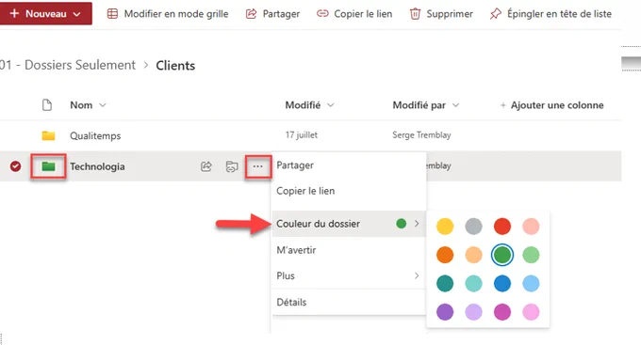Open the Modifié column dropdown
The width and height of the screenshot is (641, 345).
(309, 105)
